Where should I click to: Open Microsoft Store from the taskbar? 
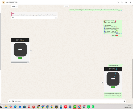(x=24, y=107)
